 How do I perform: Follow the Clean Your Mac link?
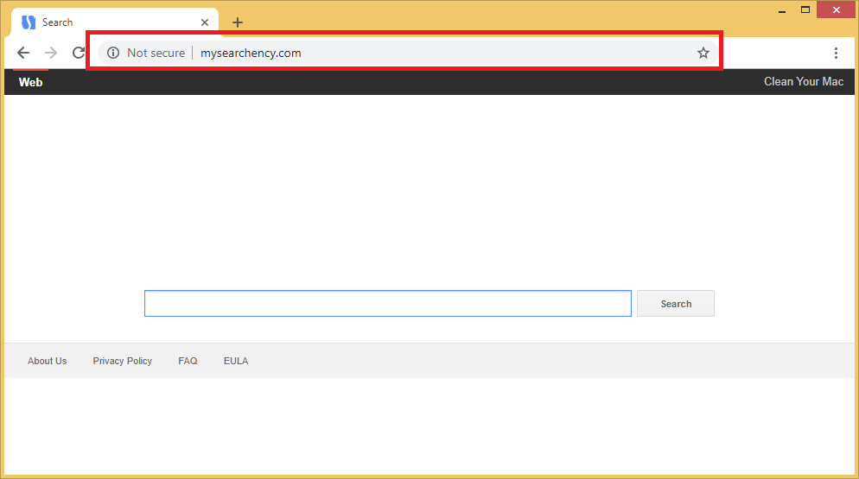(804, 82)
